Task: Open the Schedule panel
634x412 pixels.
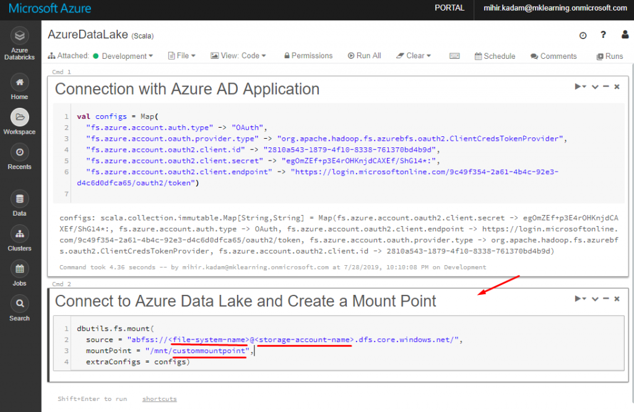Action: point(495,56)
